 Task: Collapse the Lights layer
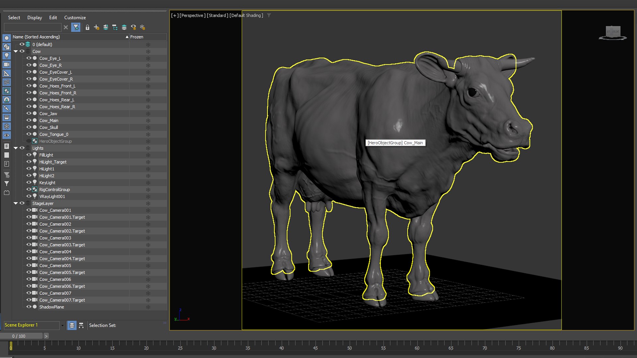click(16, 148)
